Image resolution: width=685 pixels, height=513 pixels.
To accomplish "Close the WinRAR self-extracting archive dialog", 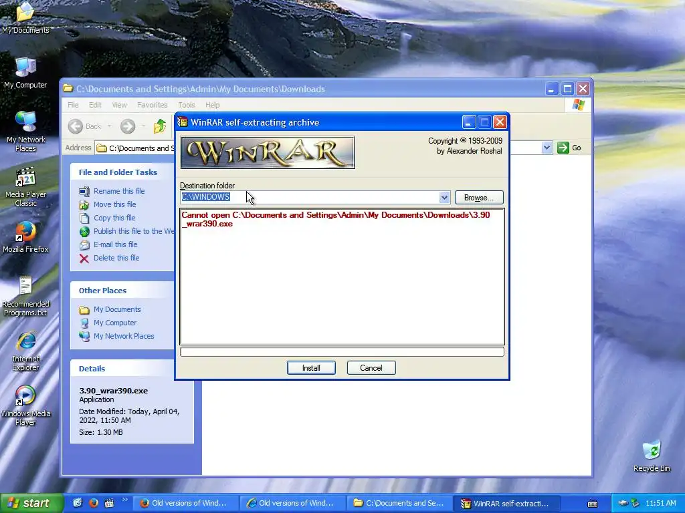I will (x=500, y=122).
